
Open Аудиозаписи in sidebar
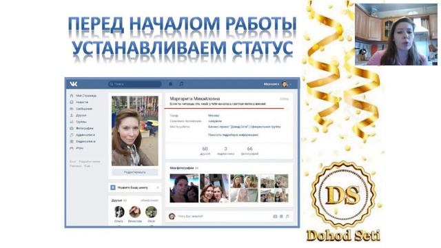point(85,135)
